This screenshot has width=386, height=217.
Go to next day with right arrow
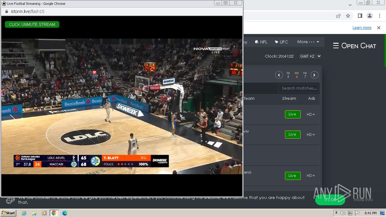coord(315,75)
